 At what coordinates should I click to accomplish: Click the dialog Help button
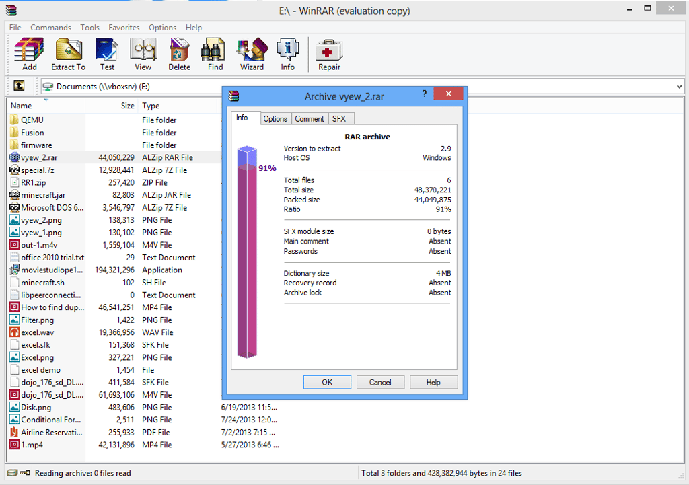[x=433, y=382]
